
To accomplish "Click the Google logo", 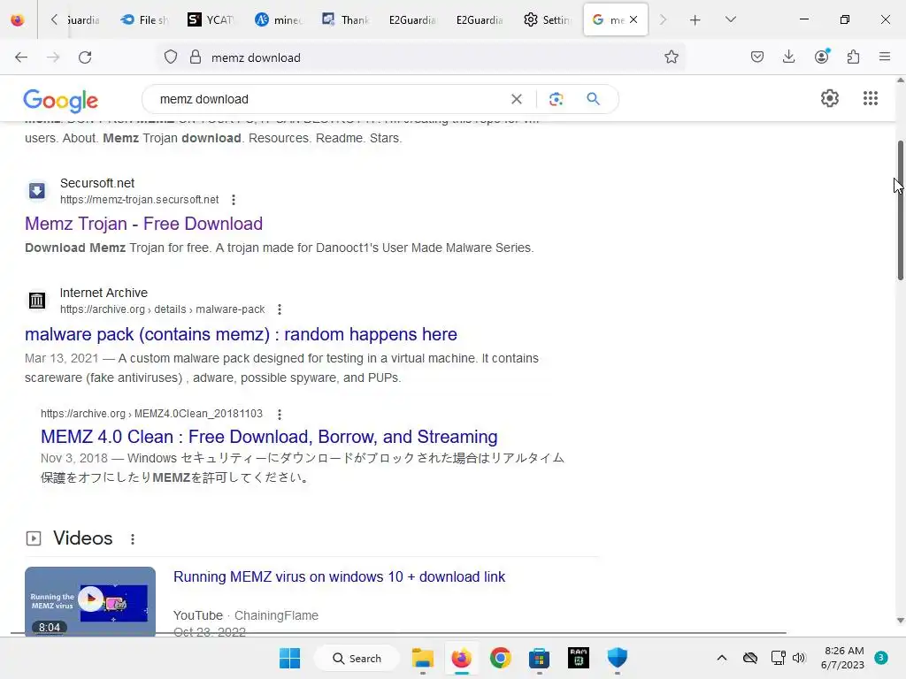I will tap(61, 101).
